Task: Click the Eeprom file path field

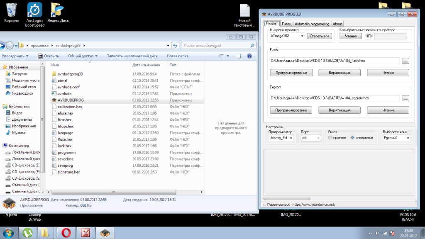Action: point(334,98)
